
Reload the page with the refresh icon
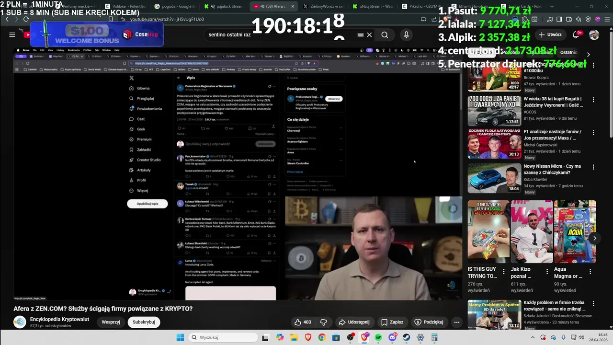pyautogui.click(x=26, y=19)
